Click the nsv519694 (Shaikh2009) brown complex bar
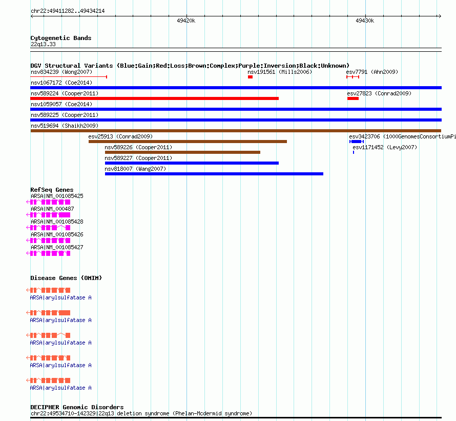This screenshot has height=421, width=456. click(236, 131)
